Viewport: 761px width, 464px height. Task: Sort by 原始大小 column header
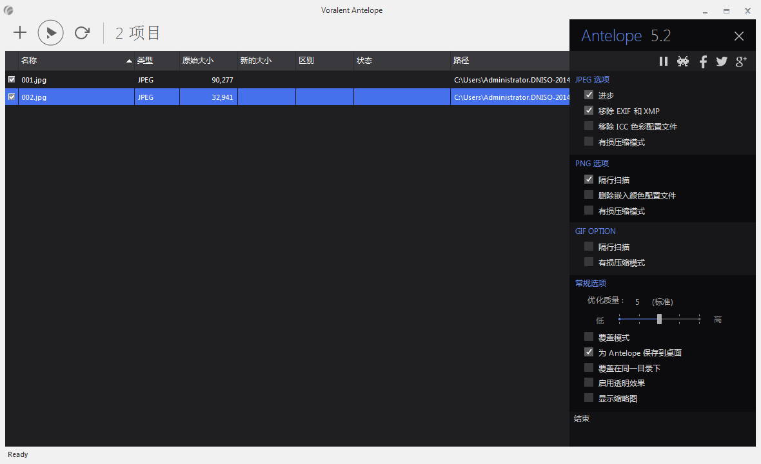coord(208,61)
